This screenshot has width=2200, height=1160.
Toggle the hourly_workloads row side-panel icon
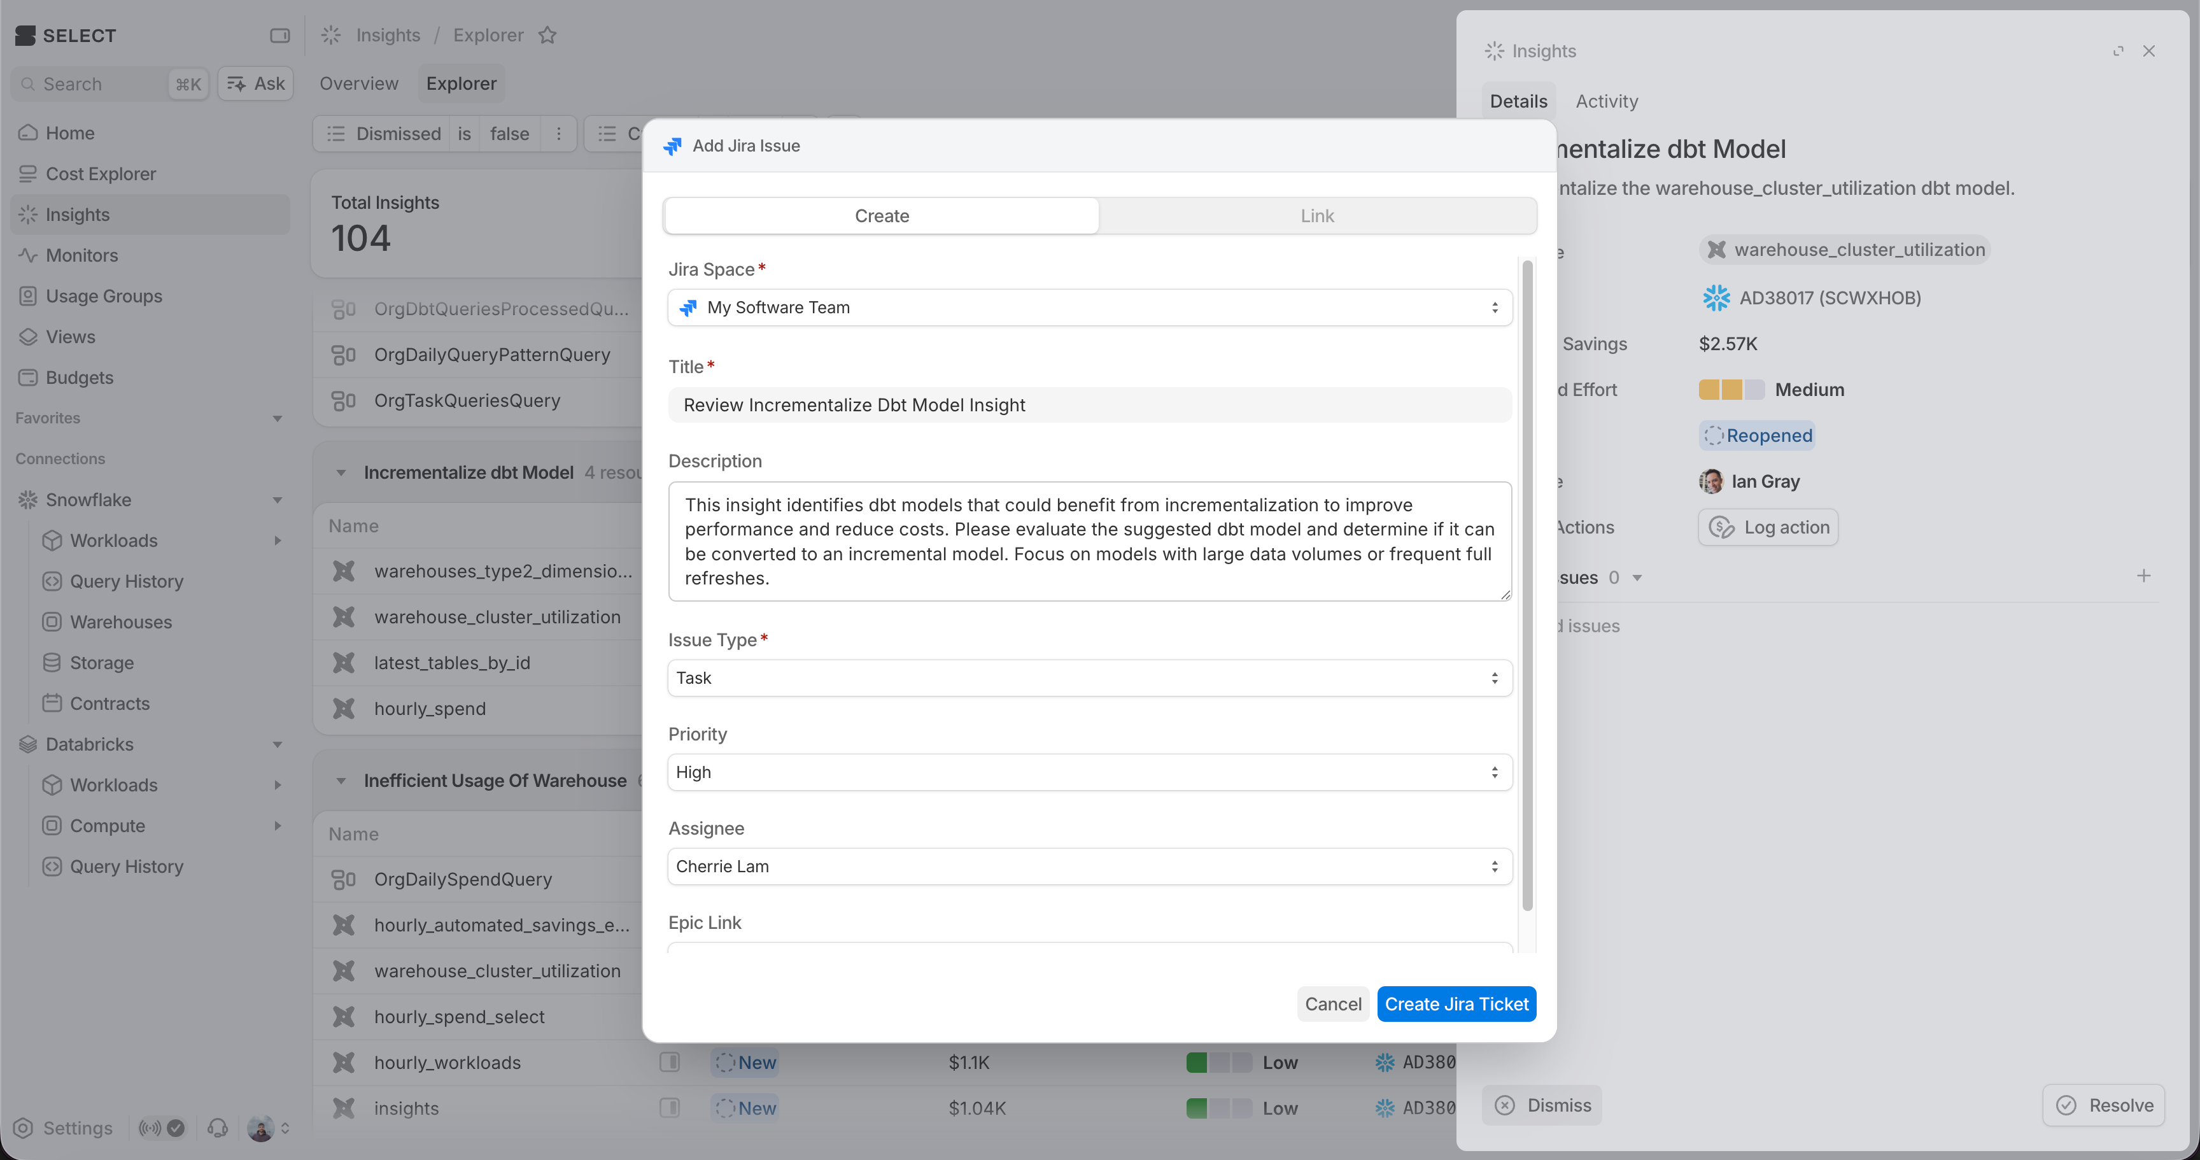pos(670,1062)
